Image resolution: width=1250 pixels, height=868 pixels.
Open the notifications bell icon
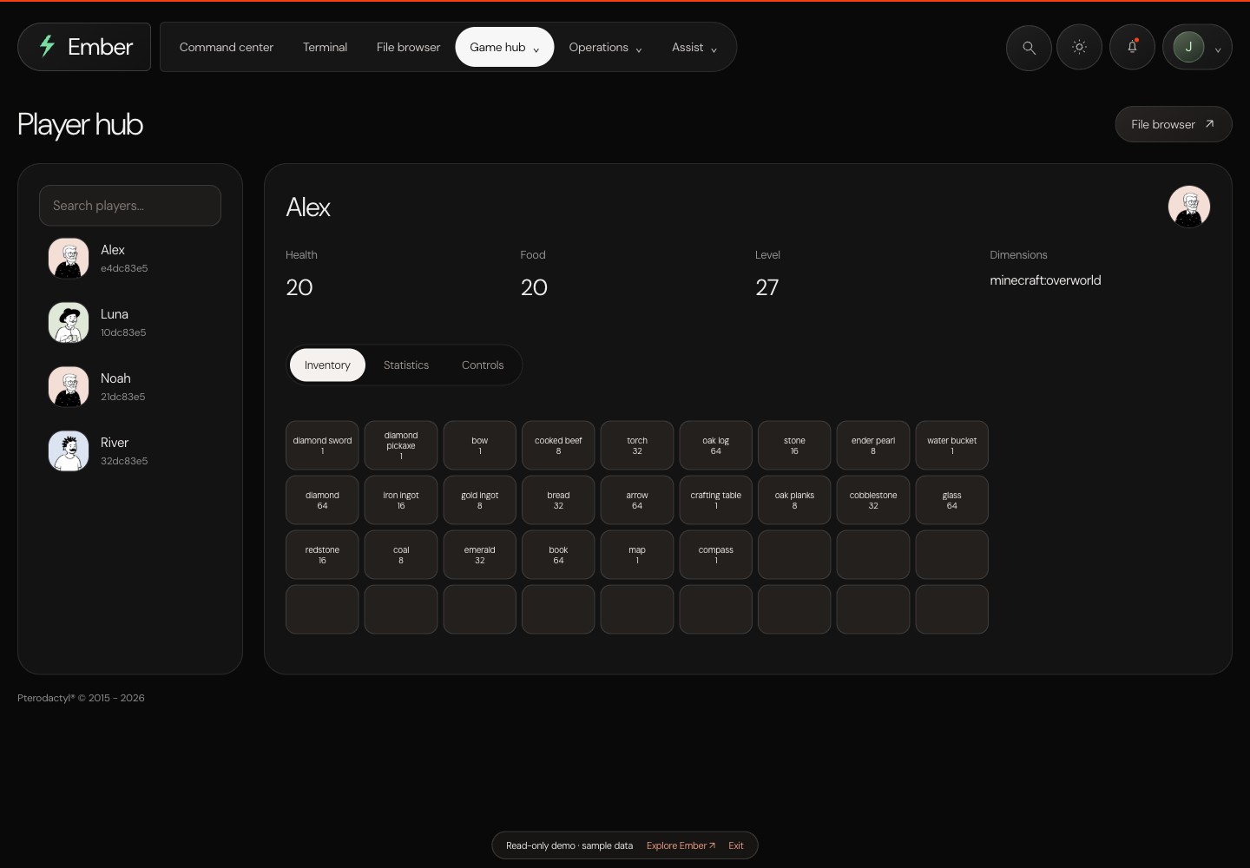tap(1132, 47)
